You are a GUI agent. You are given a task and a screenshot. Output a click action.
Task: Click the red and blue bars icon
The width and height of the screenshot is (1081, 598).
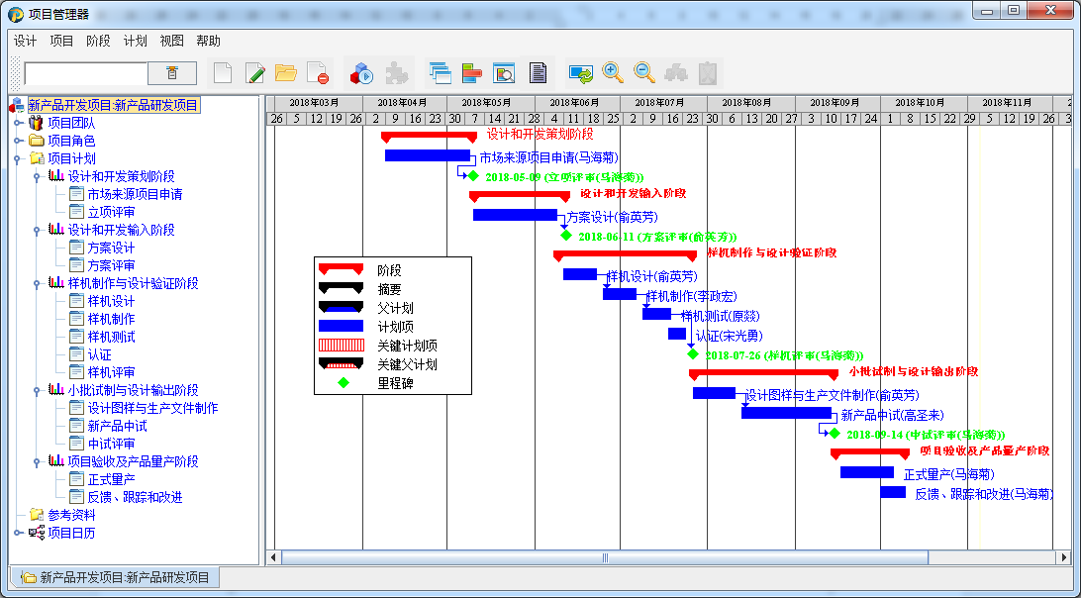click(471, 72)
